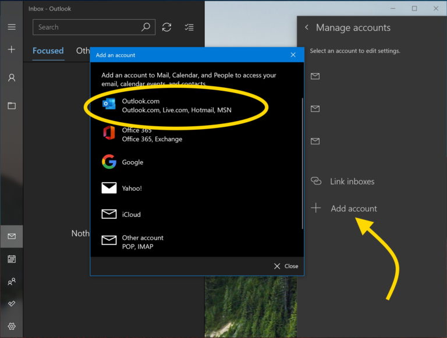The height and width of the screenshot is (338, 447).
Task: Open To Do checkmark icon in sidebar
Action: point(12,304)
